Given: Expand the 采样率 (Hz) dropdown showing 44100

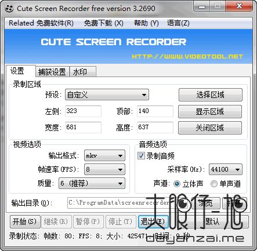Looking at the screenshot, I should coord(226,169).
